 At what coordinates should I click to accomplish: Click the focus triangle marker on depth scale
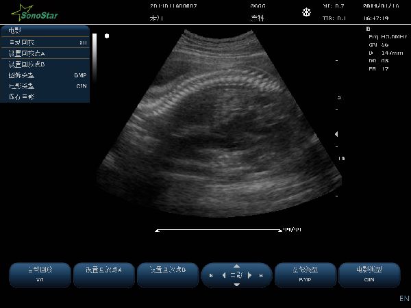click(336, 135)
